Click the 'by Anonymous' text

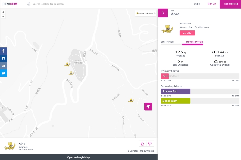point(26,149)
